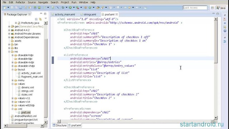Click the green Run button icon
The height and width of the screenshot is (129, 229).
click(x=70, y=8)
